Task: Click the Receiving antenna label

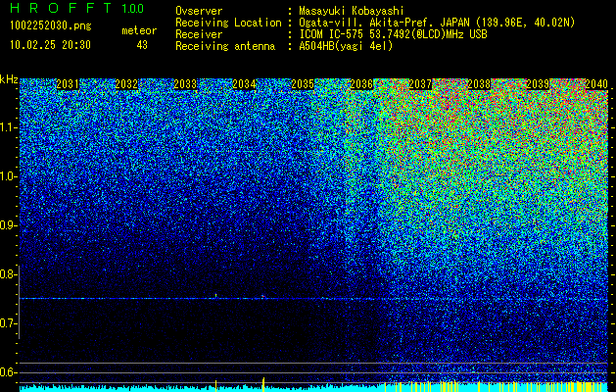Action: [225, 46]
